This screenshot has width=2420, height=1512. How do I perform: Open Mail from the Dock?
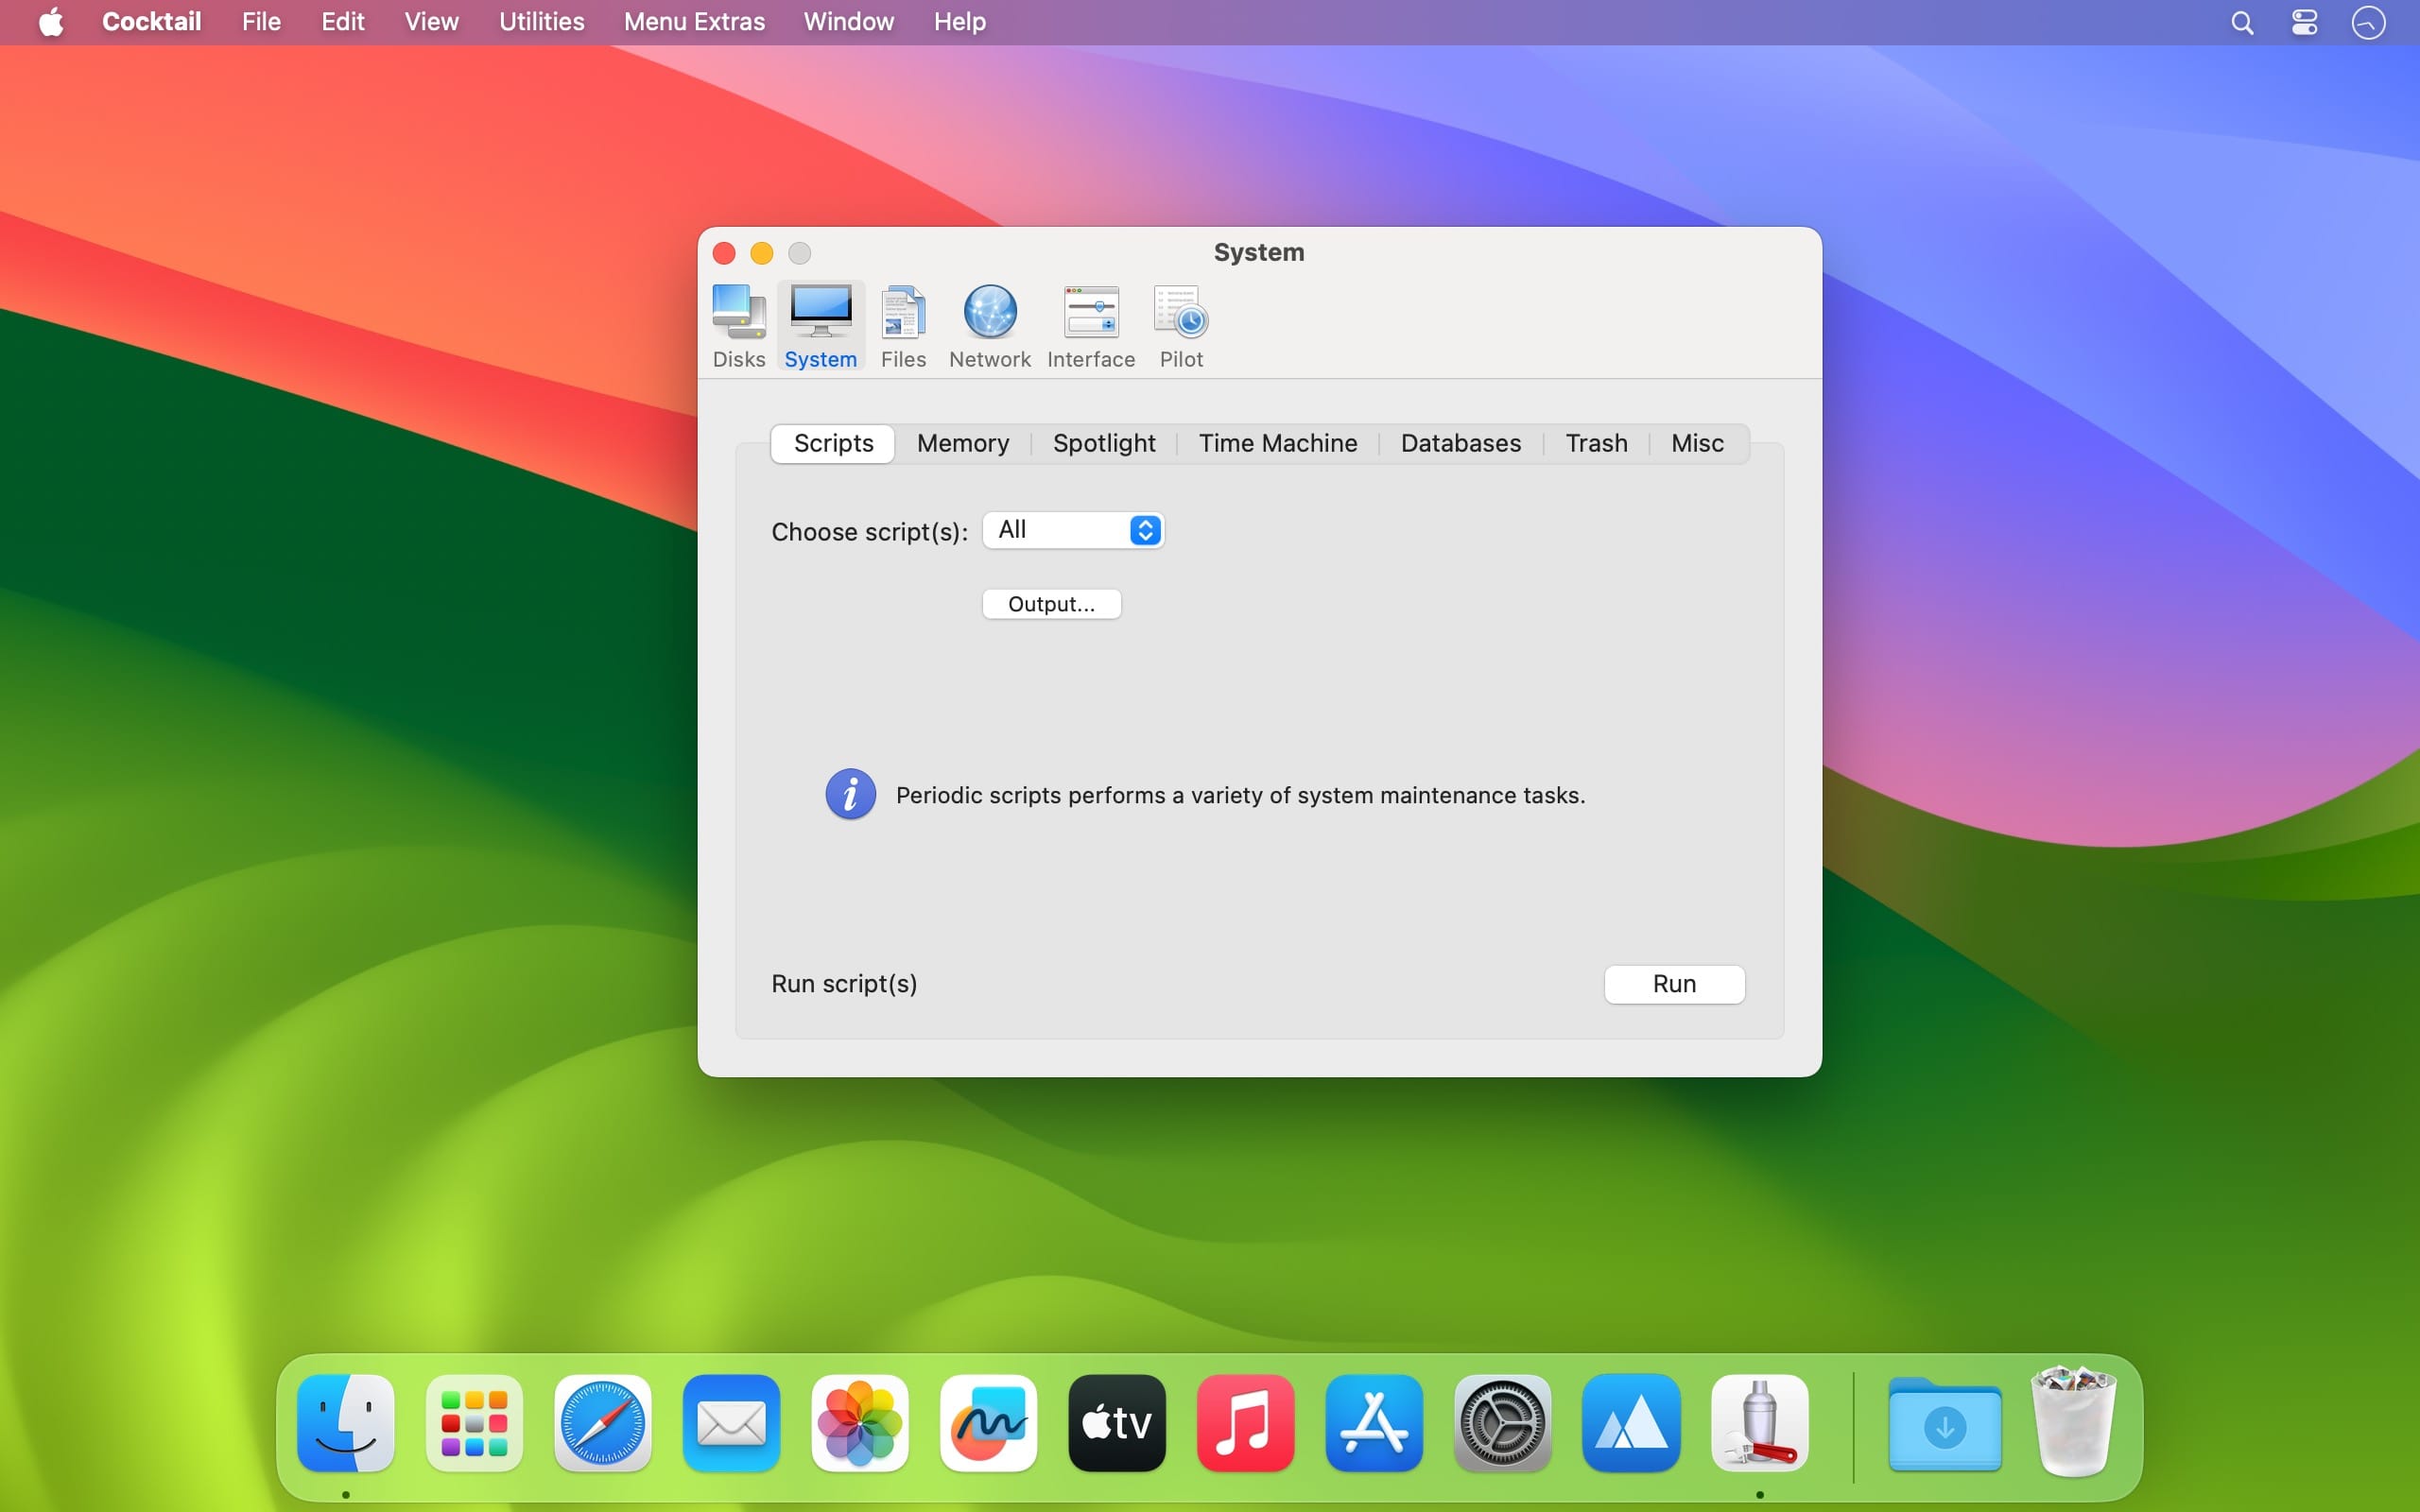[731, 1423]
